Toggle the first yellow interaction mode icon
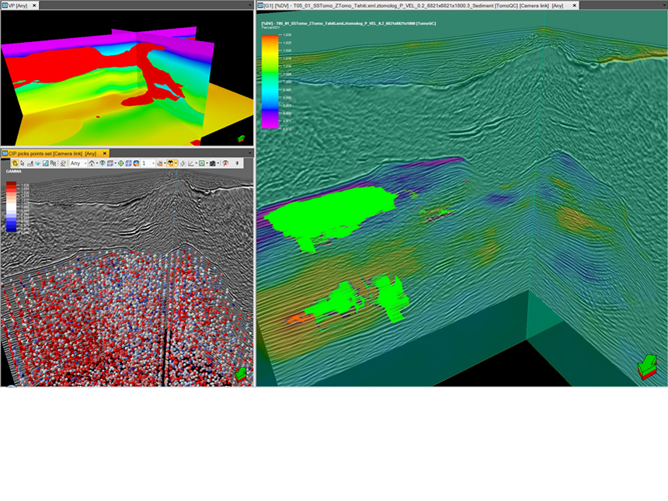 [x=15, y=164]
